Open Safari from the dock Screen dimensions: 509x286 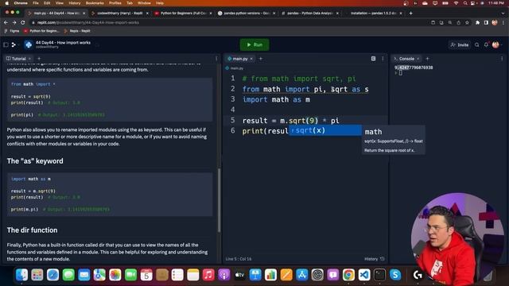click(53, 275)
